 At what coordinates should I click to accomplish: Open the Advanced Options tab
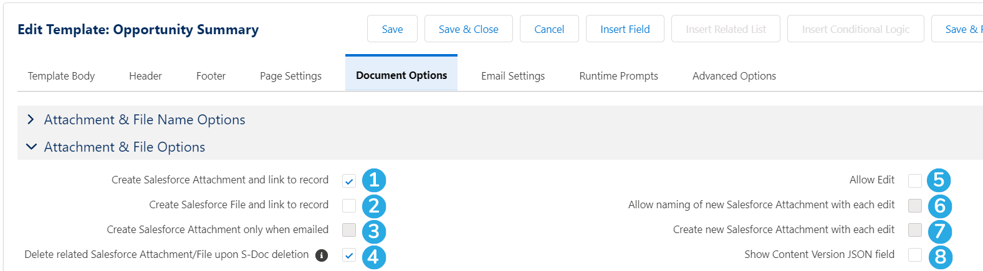click(x=734, y=76)
